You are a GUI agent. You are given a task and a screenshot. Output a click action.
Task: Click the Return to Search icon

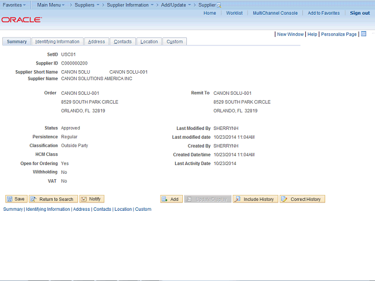point(33,199)
